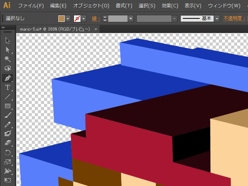Pick the Paintbrush tool
Image resolution: width=248 pixels, height=186 pixels.
[x=7, y=115]
